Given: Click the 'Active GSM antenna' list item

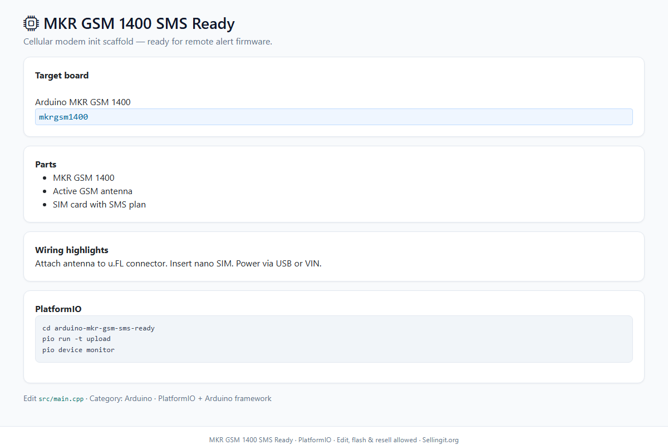Looking at the screenshot, I should click(92, 191).
